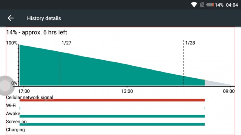Click the green Awake activity bar
Viewport: 241px width, 135px height.
pyautogui.click(x=112, y=116)
